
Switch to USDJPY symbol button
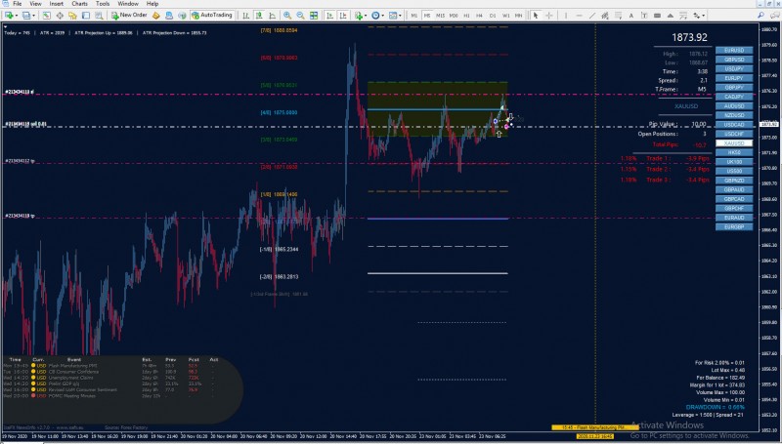(x=734, y=68)
